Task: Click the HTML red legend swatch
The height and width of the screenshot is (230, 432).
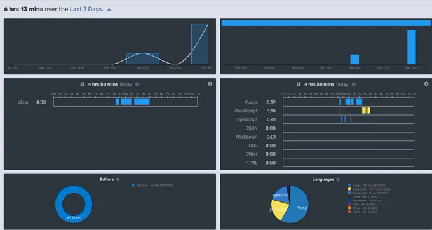Action: click(349, 212)
